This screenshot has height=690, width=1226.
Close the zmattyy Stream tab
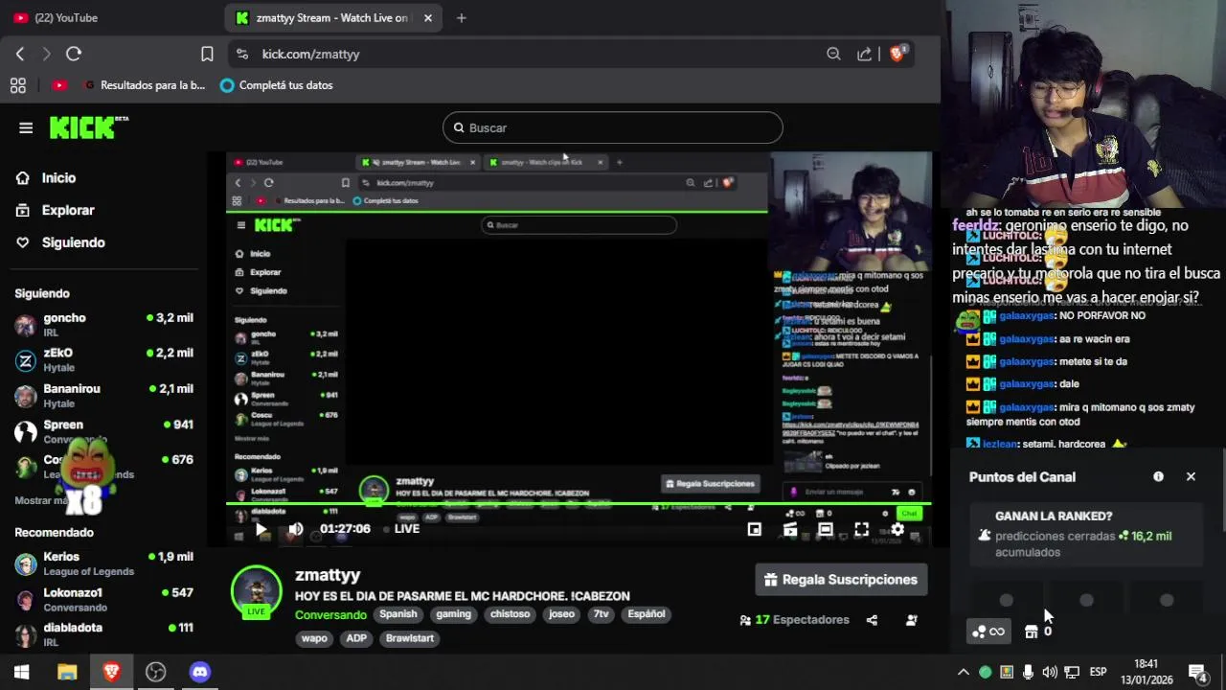point(427,17)
